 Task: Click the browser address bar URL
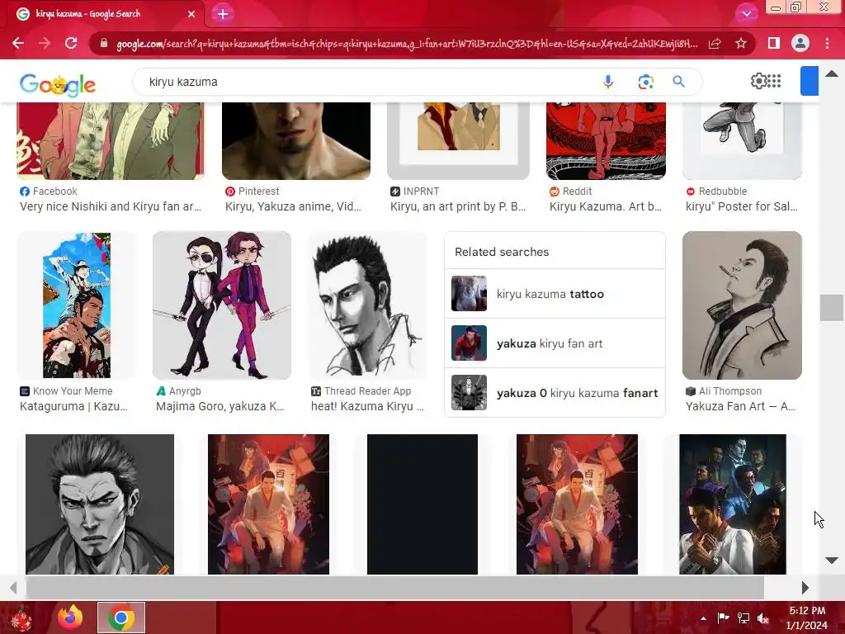[407, 44]
